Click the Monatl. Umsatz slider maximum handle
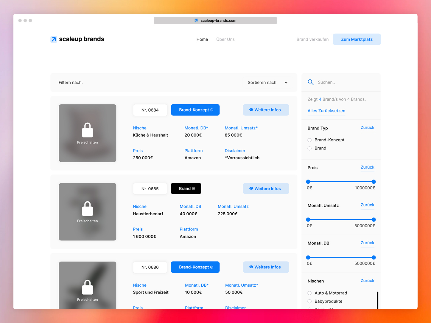Image resolution: width=431 pixels, height=323 pixels. (x=374, y=220)
